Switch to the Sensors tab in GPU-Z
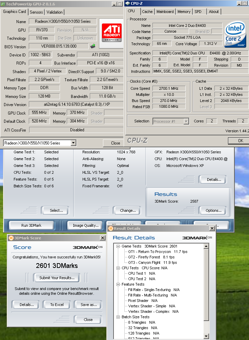This screenshot has height=340, width=249. point(36,12)
